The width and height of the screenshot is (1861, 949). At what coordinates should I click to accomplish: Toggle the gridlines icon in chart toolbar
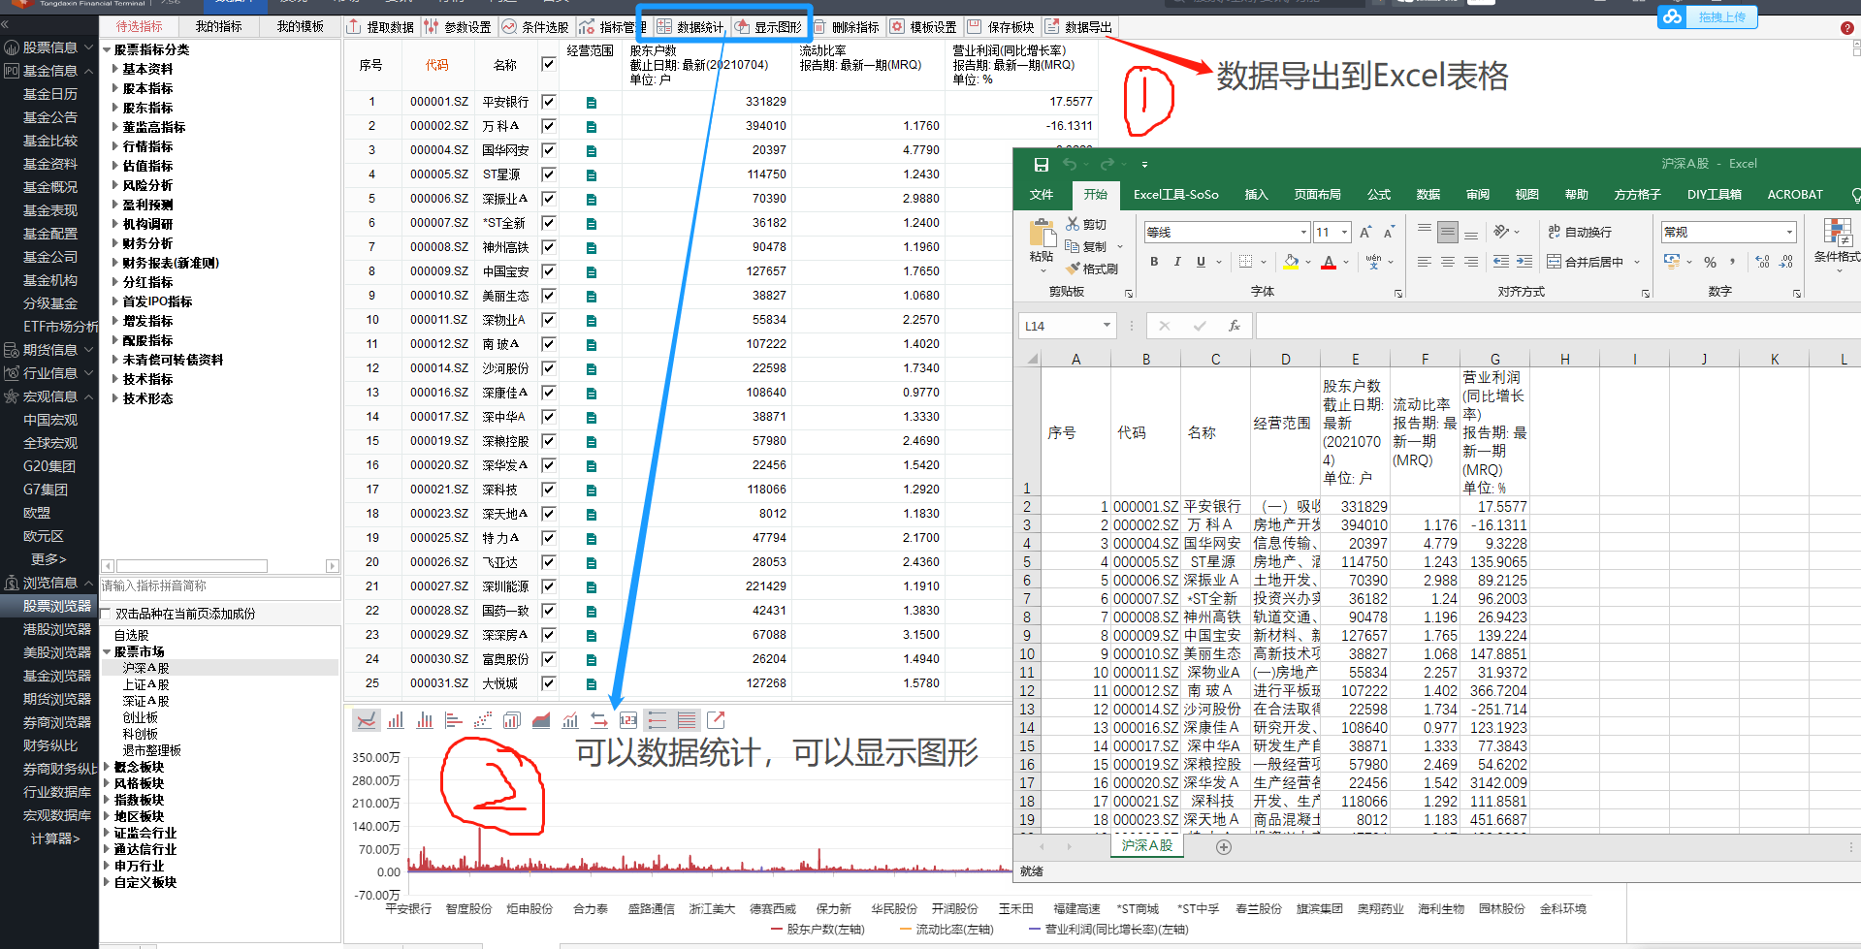pyautogui.click(x=687, y=720)
